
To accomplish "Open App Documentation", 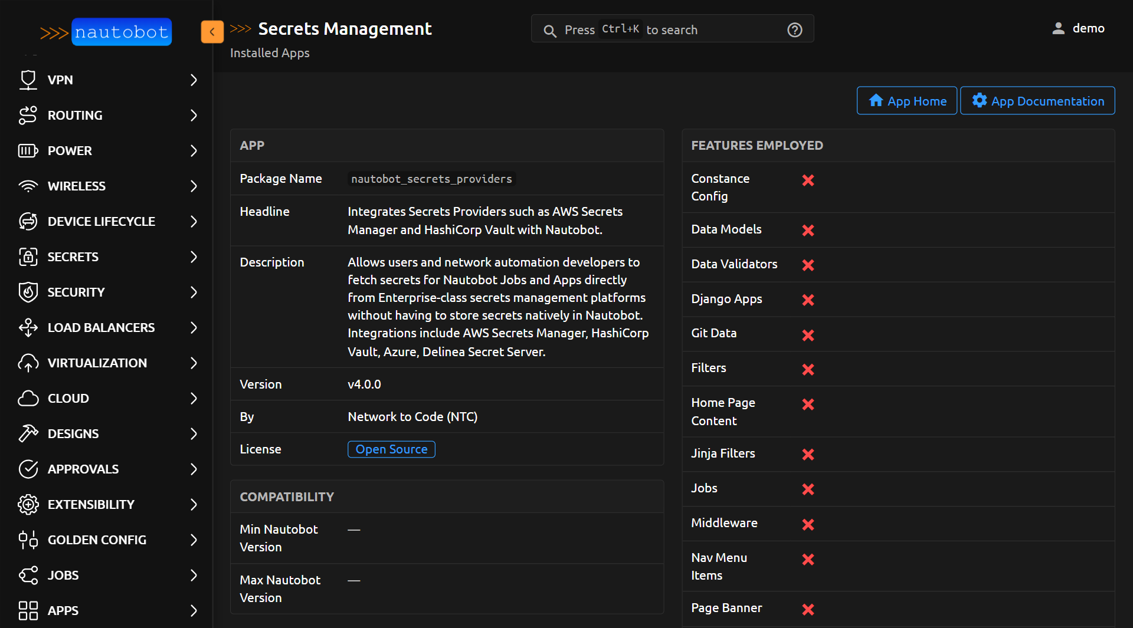I will click(x=1037, y=101).
